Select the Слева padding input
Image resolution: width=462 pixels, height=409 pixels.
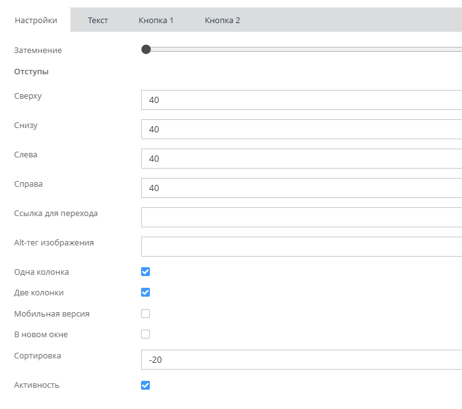click(302, 159)
